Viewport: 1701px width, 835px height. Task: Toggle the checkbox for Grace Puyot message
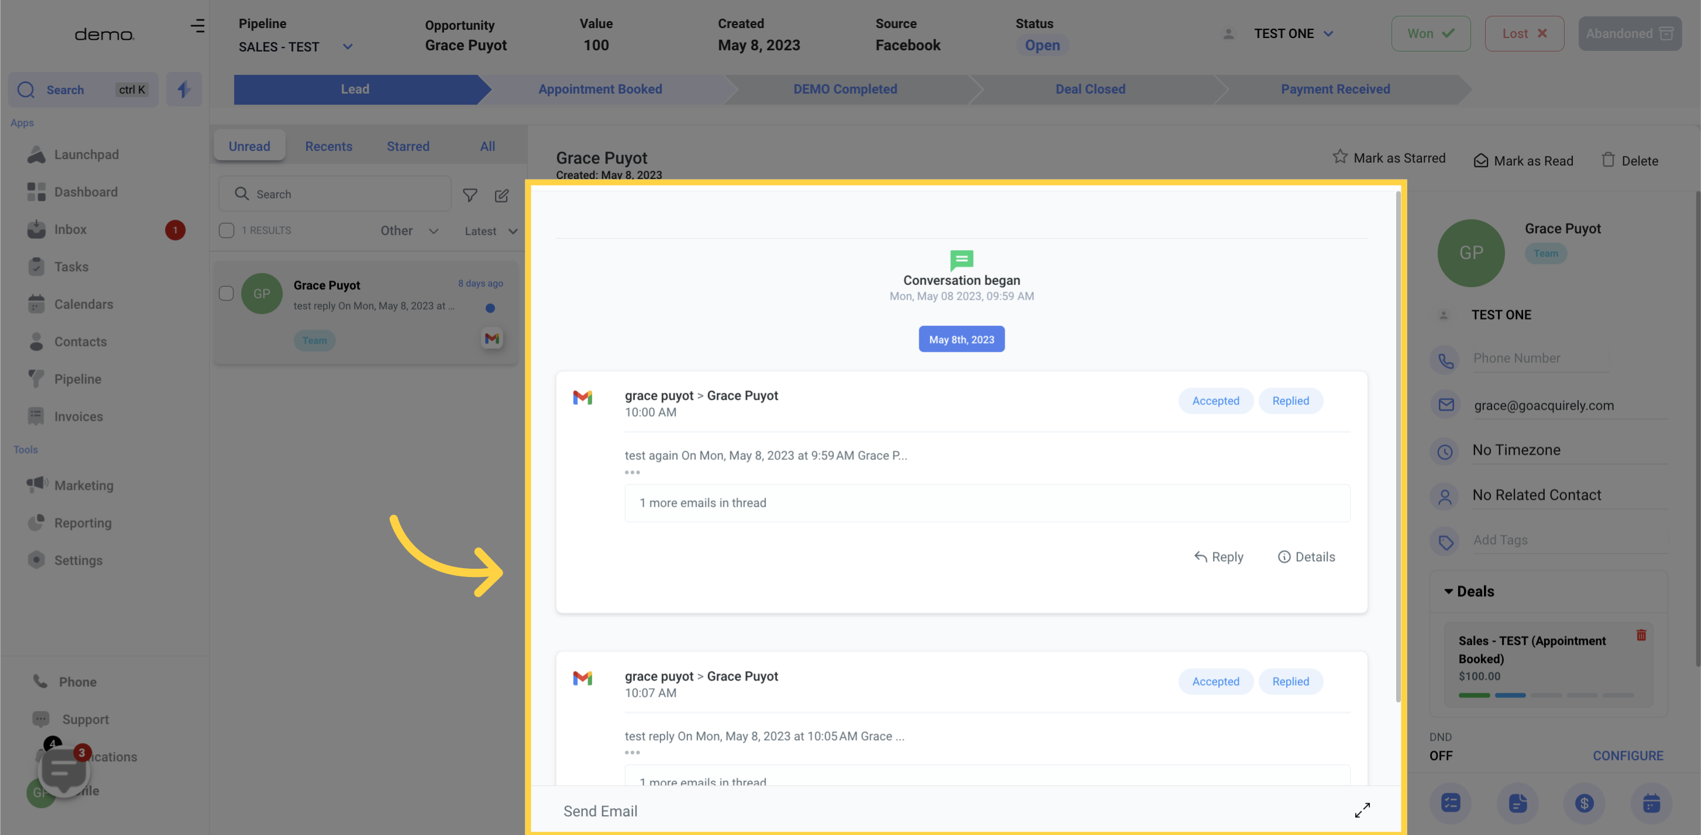coord(226,293)
